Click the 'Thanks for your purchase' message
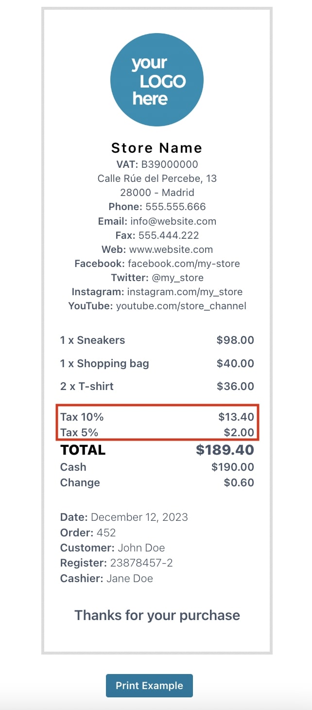 coord(157,615)
